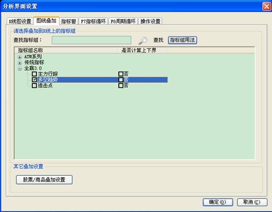Switch to the F7指标循环 tab
The height and width of the screenshot is (212, 272).
click(93, 21)
